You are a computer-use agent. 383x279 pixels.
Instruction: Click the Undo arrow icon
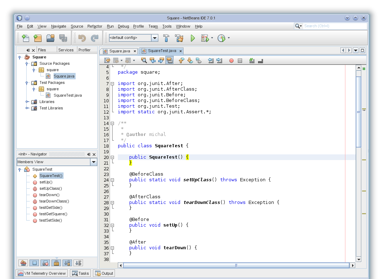pyautogui.click(x=82, y=38)
